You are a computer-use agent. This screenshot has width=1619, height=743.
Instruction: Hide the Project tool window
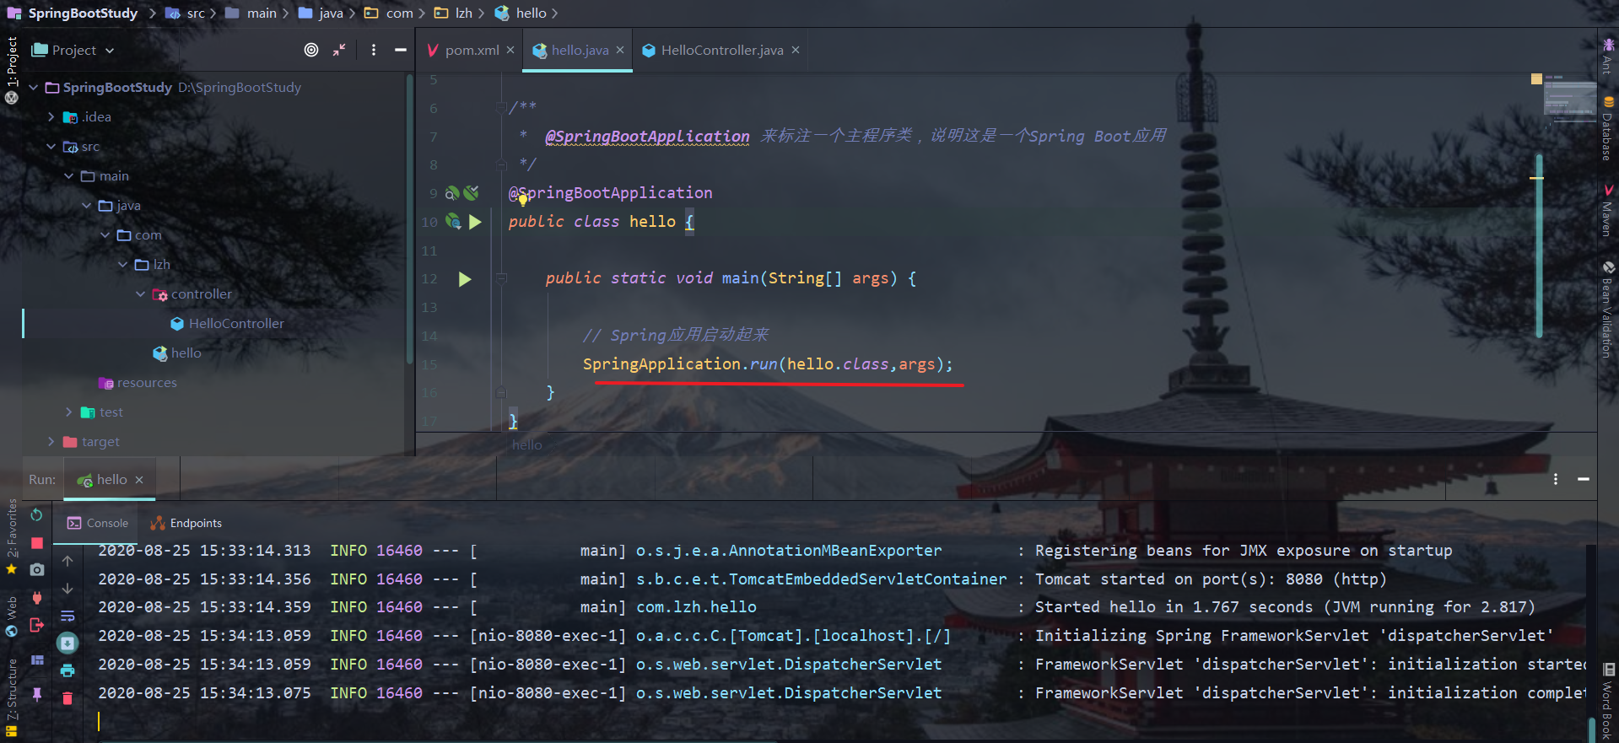pyautogui.click(x=401, y=50)
